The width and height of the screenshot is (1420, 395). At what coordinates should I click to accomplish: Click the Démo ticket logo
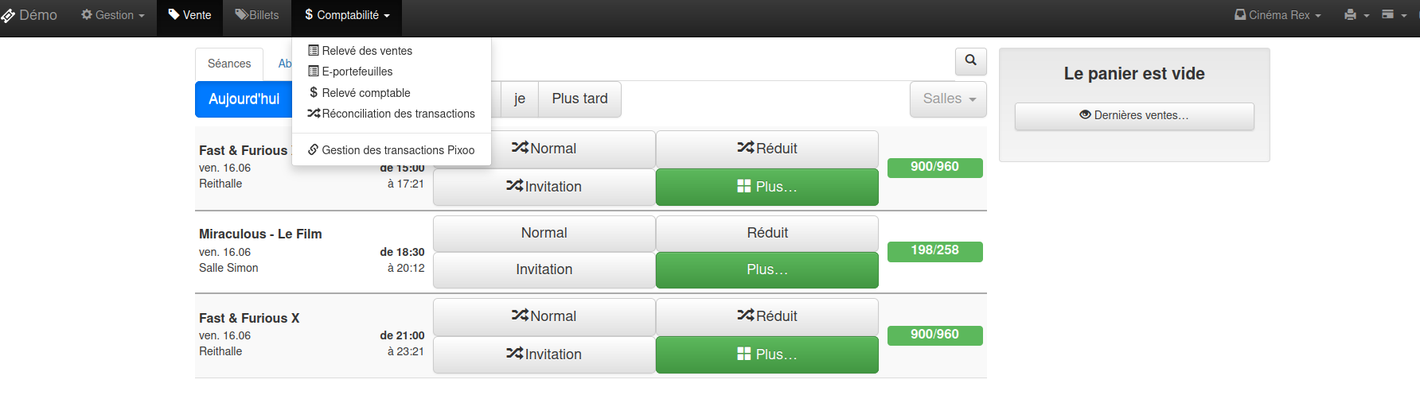click(x=29, y=15)
